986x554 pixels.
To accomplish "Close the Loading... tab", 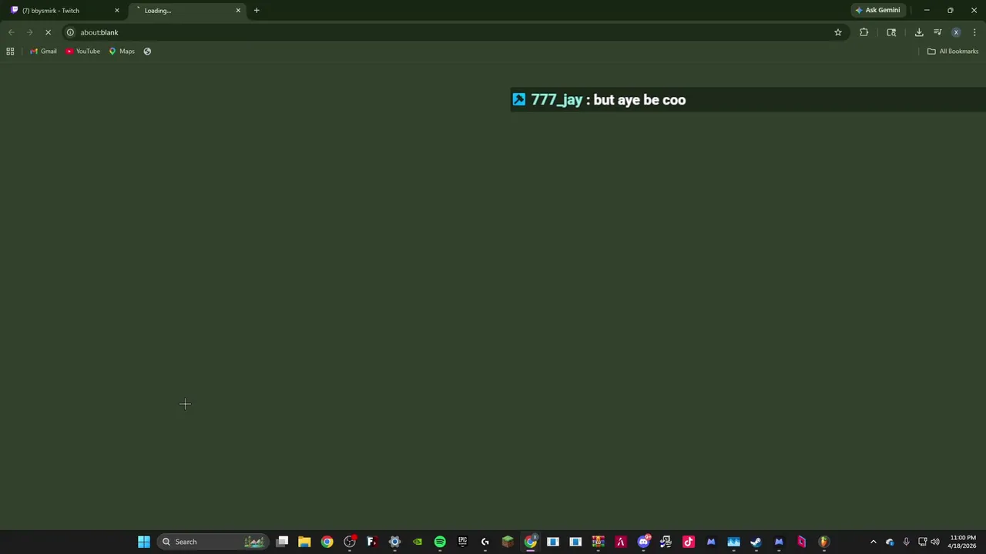I will pyautogui.click(x=238, y=10).
